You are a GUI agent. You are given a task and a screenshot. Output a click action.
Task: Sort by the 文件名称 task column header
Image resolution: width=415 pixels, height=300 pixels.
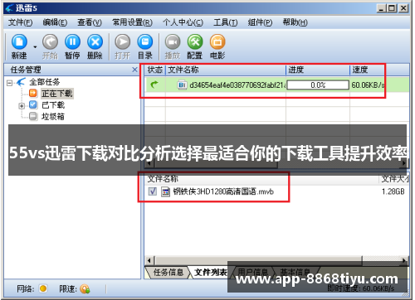(226, 70)
